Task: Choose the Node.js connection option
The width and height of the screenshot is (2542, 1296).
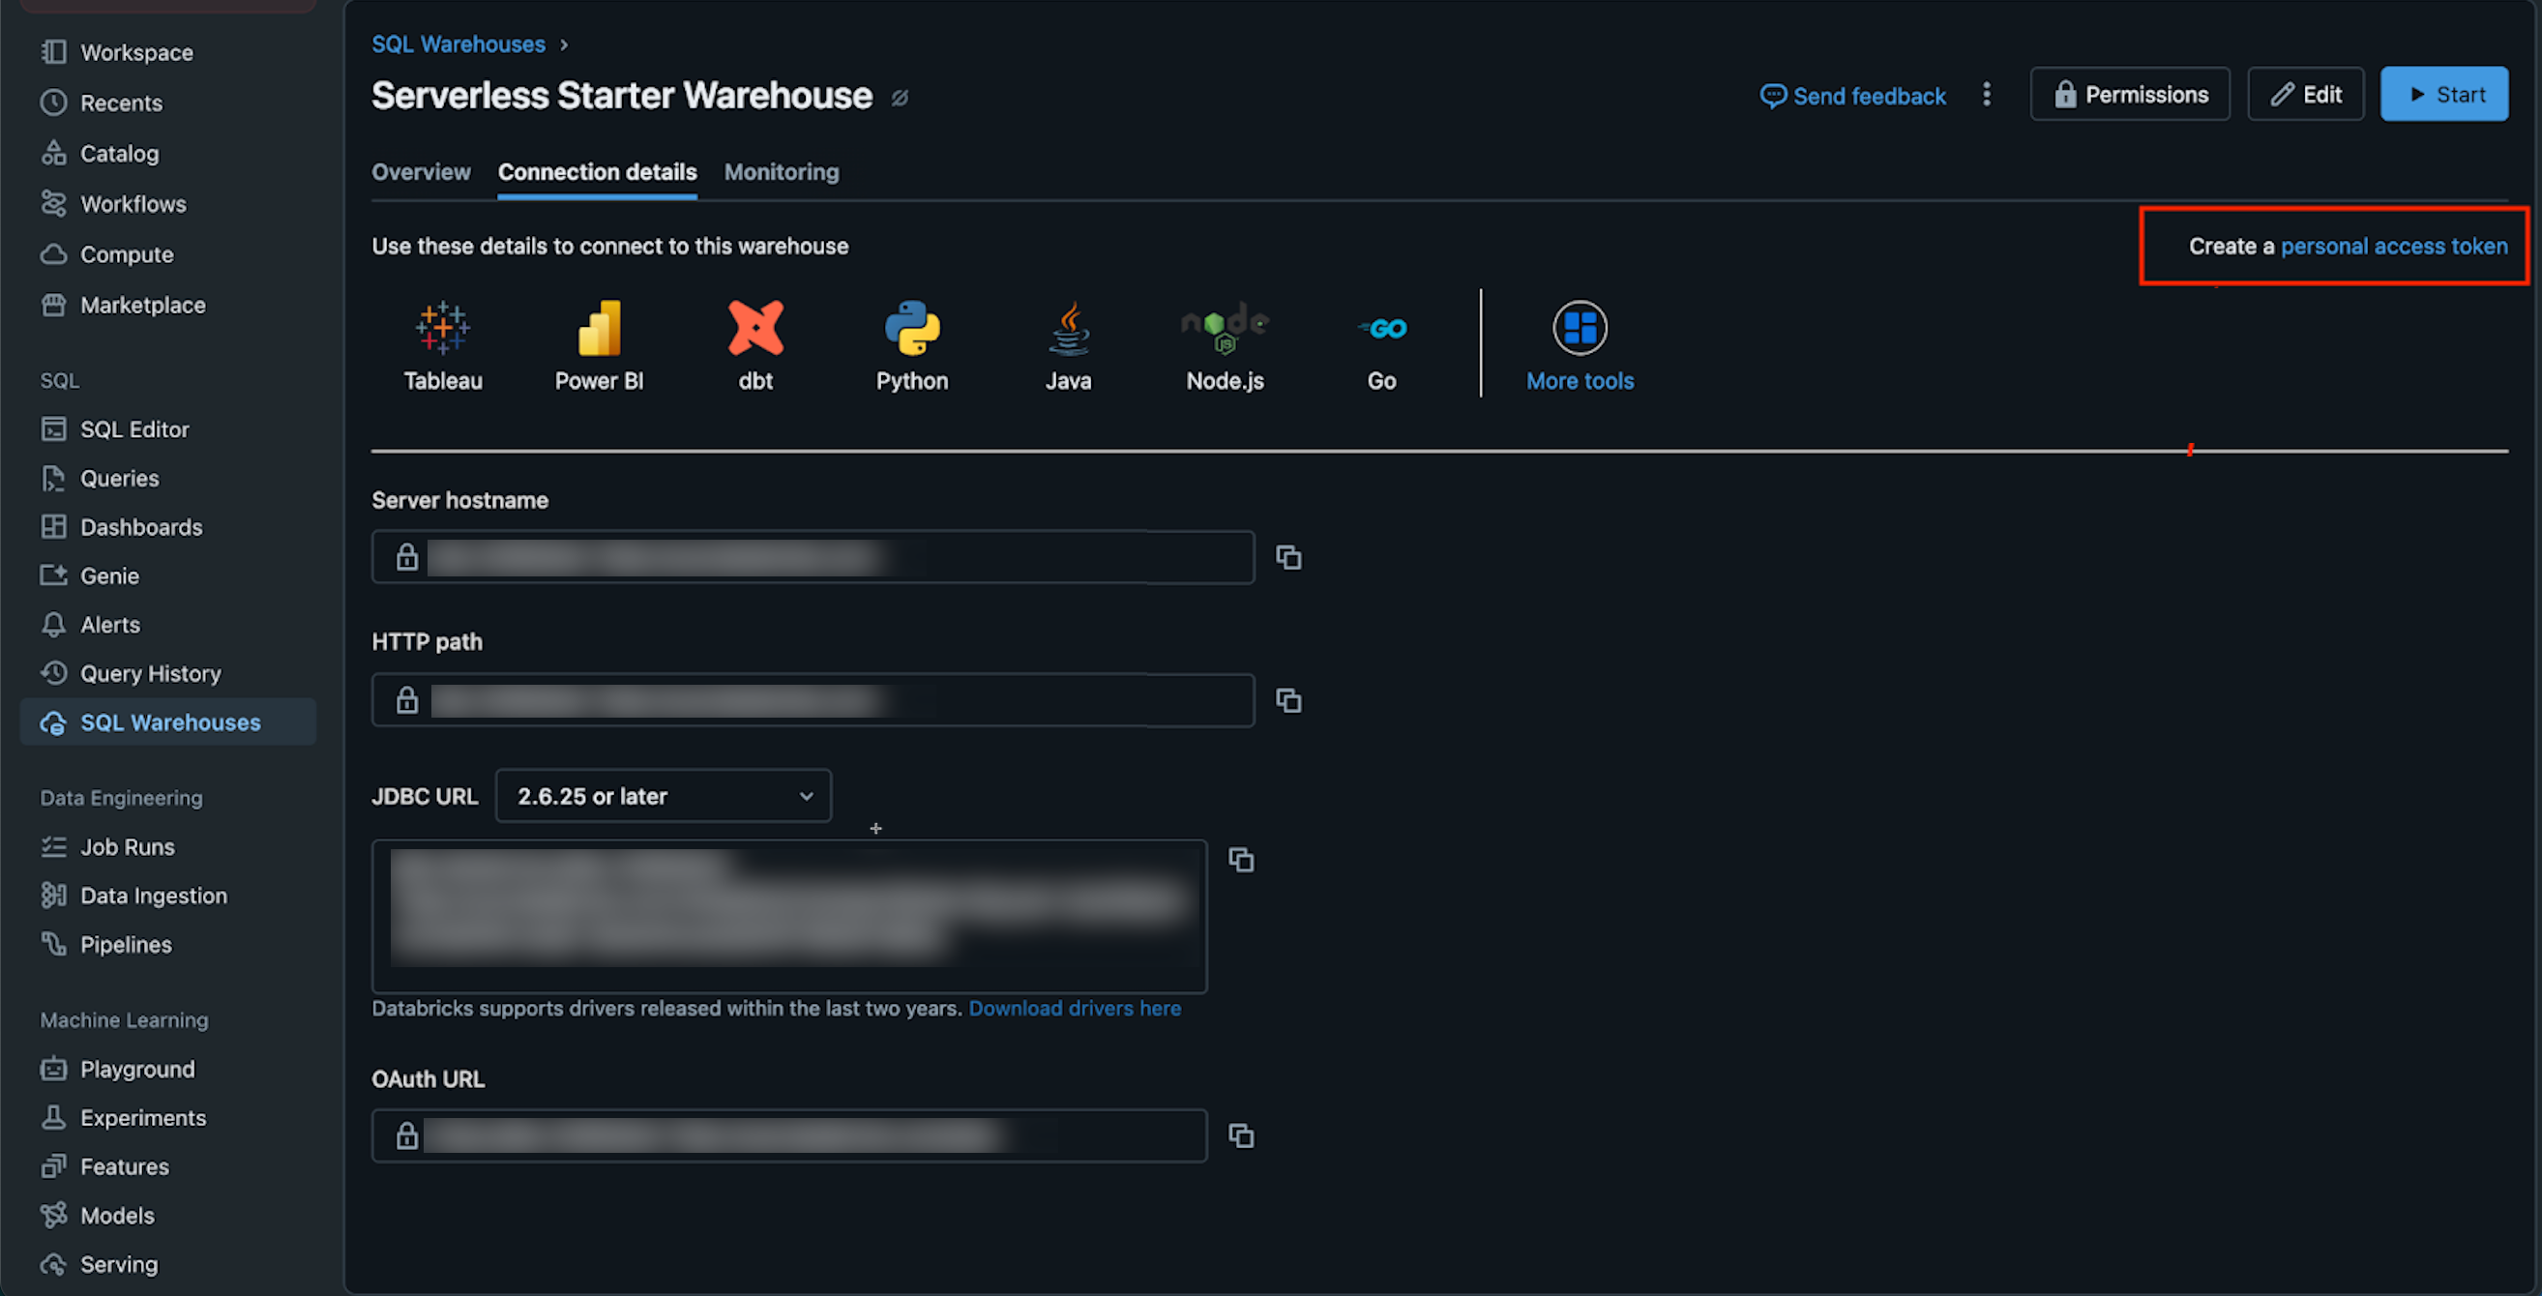Action: [x=1225, y=345]
